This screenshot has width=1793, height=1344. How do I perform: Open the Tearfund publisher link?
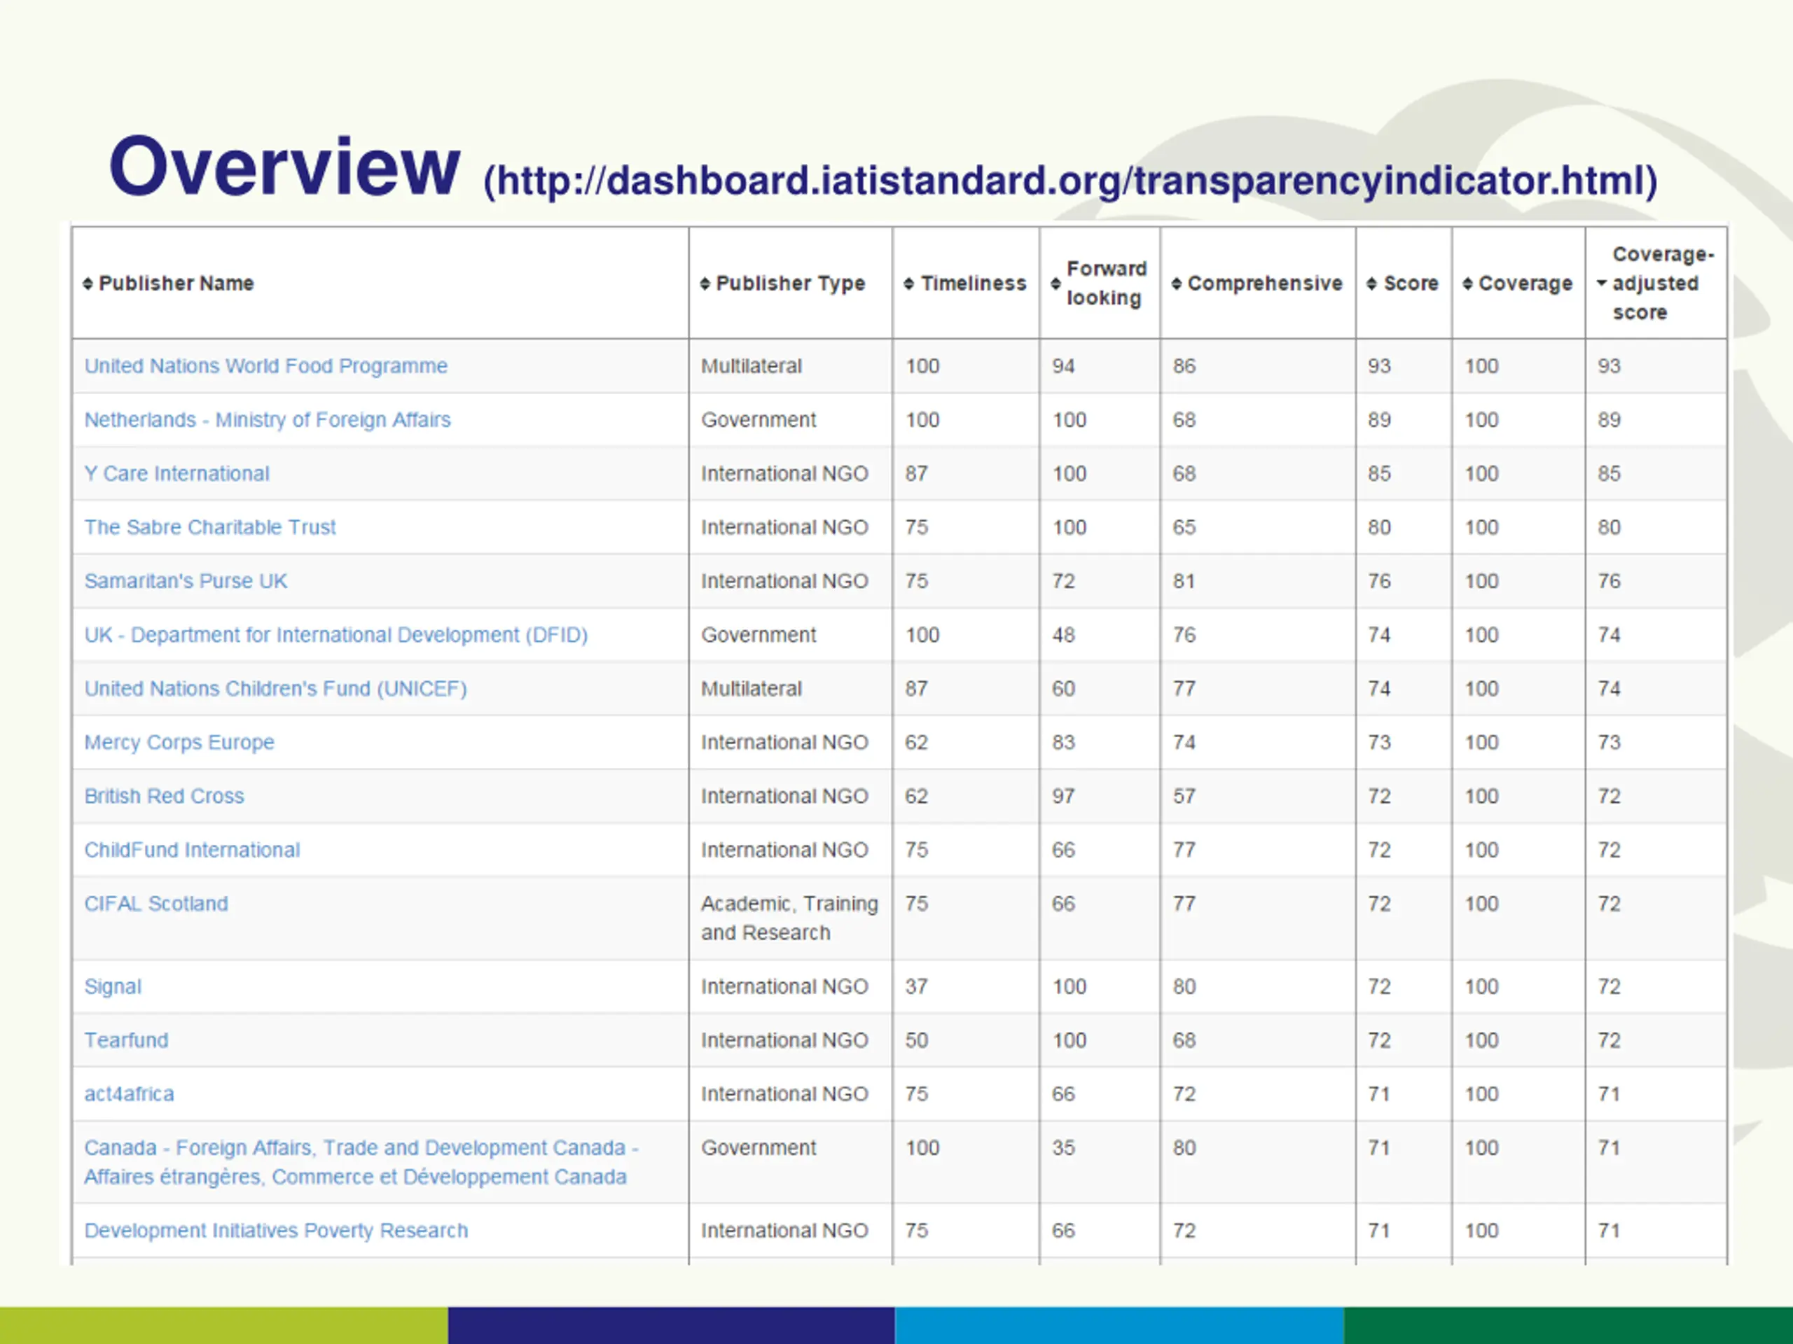127,1040
